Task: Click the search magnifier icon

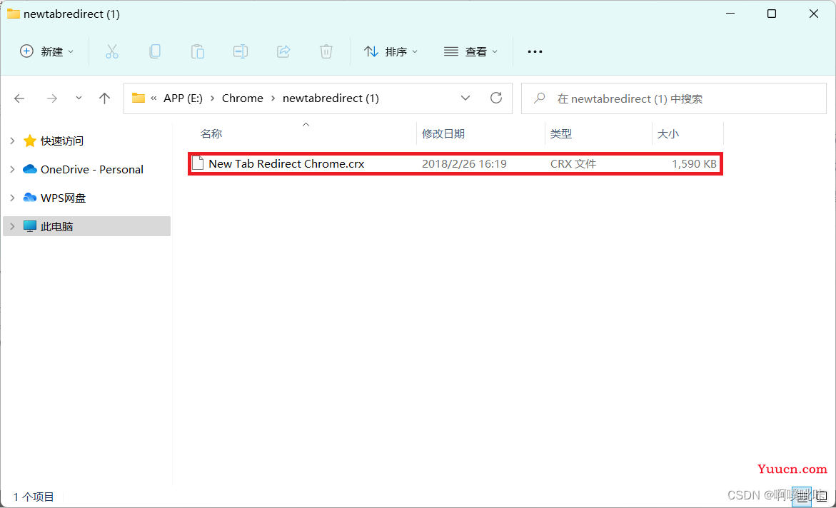Action: click(x=540, y=98)
